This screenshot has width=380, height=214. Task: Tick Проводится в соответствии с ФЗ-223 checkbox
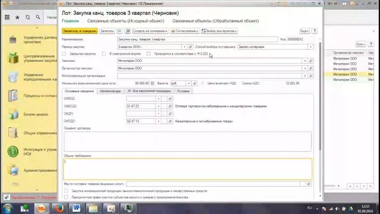point(148,53)
